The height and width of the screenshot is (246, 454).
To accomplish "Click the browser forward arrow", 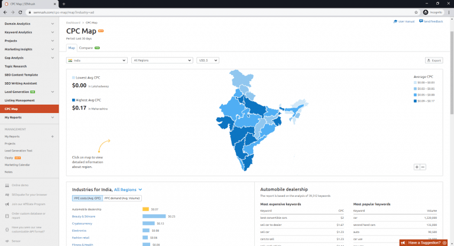I will (x=12, y=12).
